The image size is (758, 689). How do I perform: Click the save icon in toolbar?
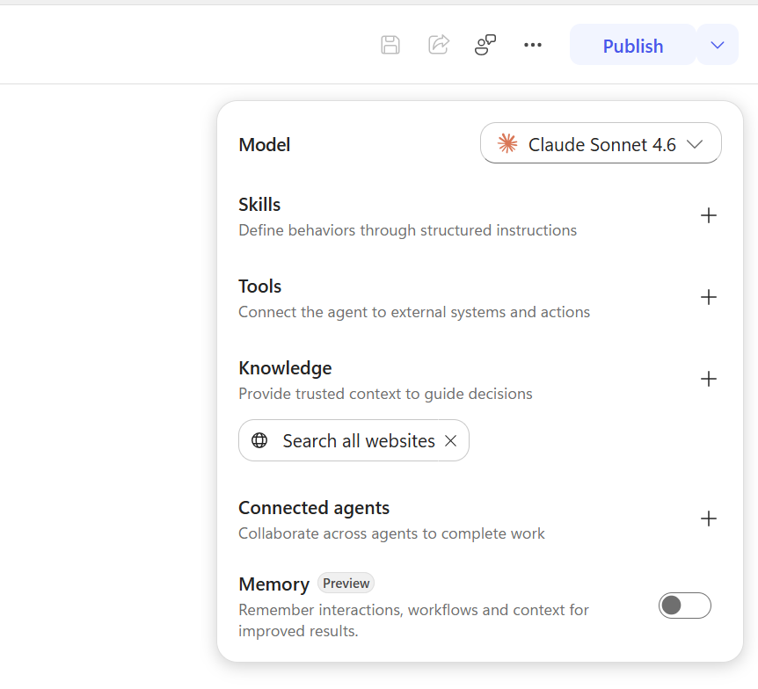point(390,45)
